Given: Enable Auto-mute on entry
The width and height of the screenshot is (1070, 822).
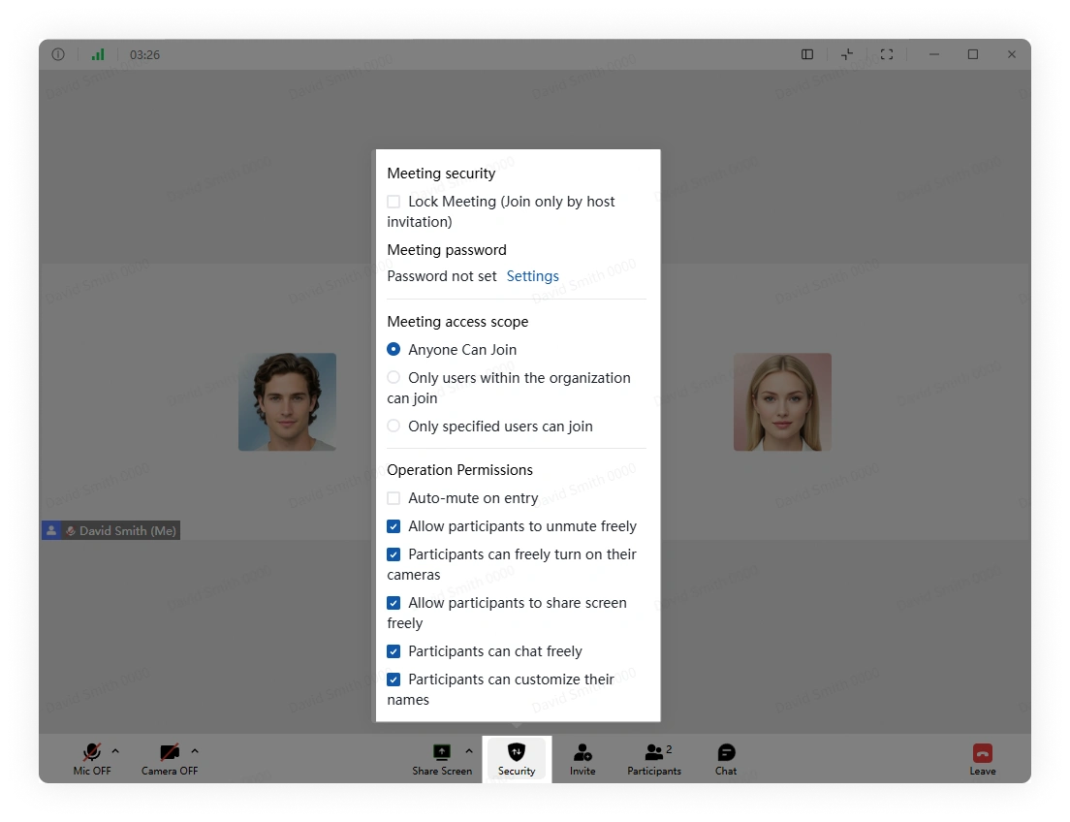Looking at the screenshot, I should 393,498.
